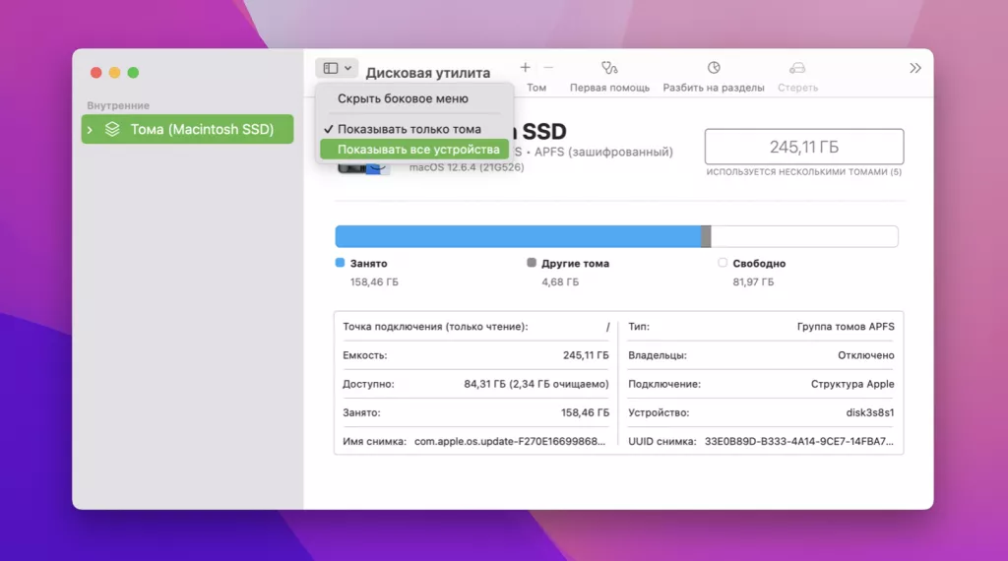The width and height of the screenshot is (1008, 561).
Task: Click the snapshot name 'com.apple.os.update-F270E...'
Action: tap(510, 442)
